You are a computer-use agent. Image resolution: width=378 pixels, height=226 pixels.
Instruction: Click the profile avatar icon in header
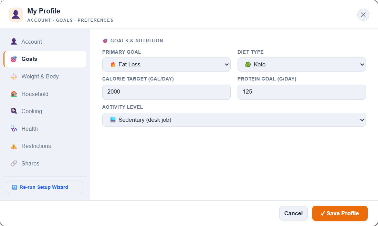(x=16, y=15)
